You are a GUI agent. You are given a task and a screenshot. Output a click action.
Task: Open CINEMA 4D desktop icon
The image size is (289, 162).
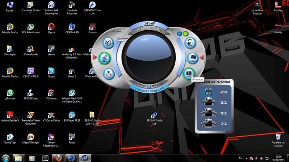click(72, 29)
